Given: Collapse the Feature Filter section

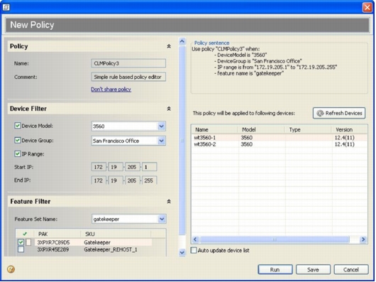Looking at the screenshot, I should coord(169,202).
